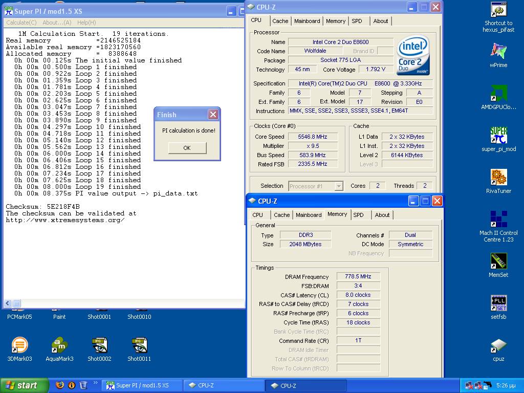The image size is (524, 393).
Task: Click the Rated FSB value 2335.5 MHz
Action: [x=313, y=164]
